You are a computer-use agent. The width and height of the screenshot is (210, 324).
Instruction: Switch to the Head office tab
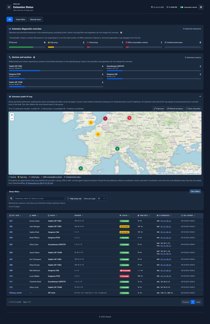tap(21, 19)
